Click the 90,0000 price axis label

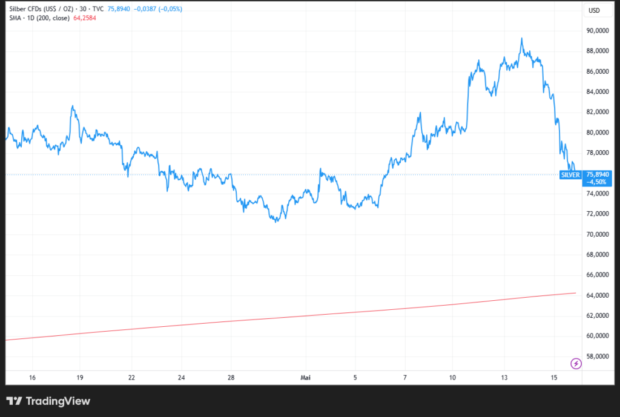coord(597,30)
